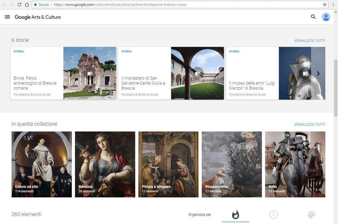Reload the page in browser
Viewport: 338px width, 224px height.
tap(19, 5)
